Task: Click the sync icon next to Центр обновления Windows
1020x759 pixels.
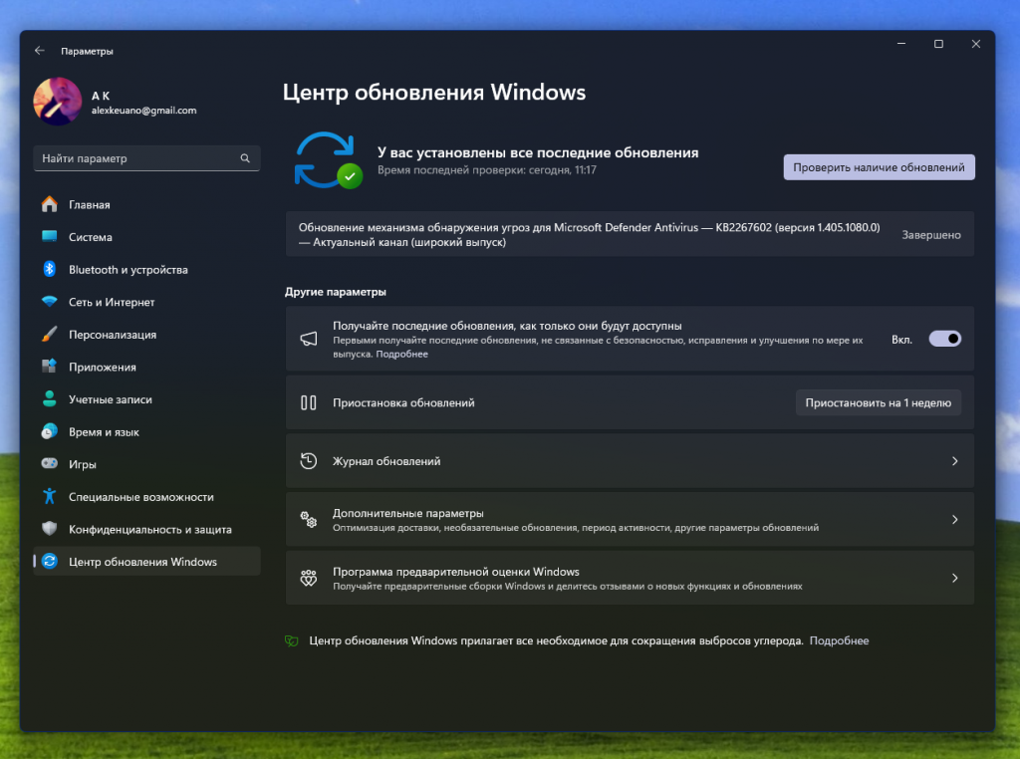Action: 50,562
